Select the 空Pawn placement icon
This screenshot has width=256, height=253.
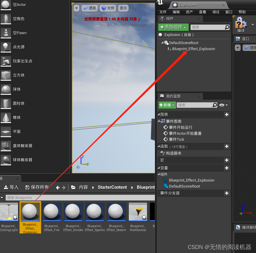coord(6,33)
